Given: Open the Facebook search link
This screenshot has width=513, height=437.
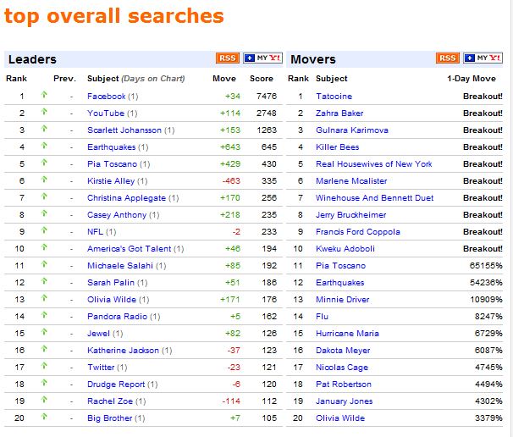Looking at the screenshot, I should pyautogui.click(x=107, y=97).
